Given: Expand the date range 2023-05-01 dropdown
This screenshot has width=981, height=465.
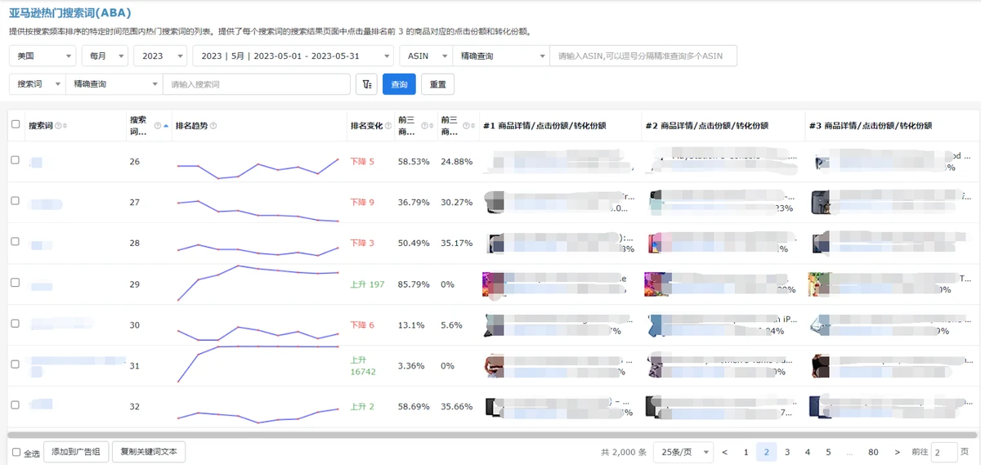Looking at the screenshot, I should point(292,56).
